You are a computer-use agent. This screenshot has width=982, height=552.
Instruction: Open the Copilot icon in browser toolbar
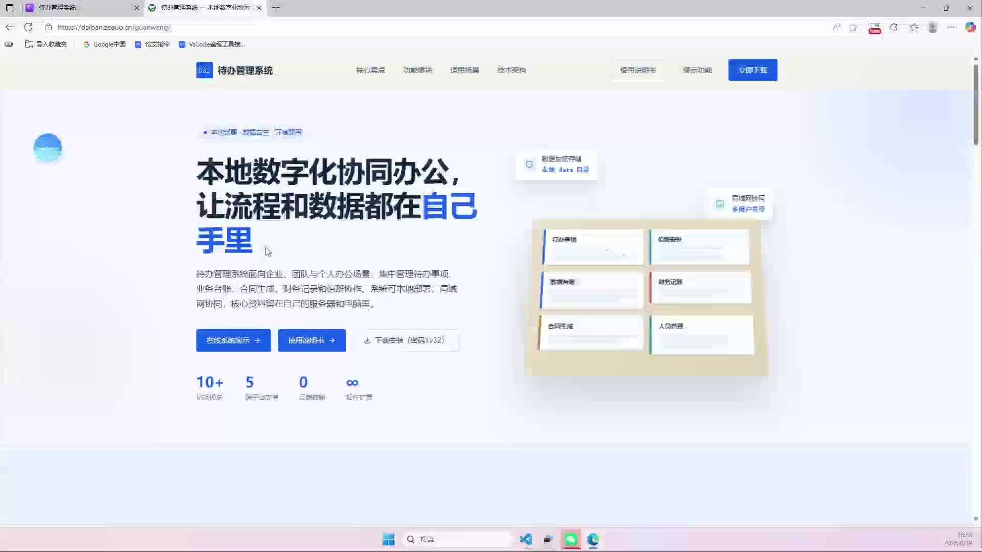pos(970,28)
